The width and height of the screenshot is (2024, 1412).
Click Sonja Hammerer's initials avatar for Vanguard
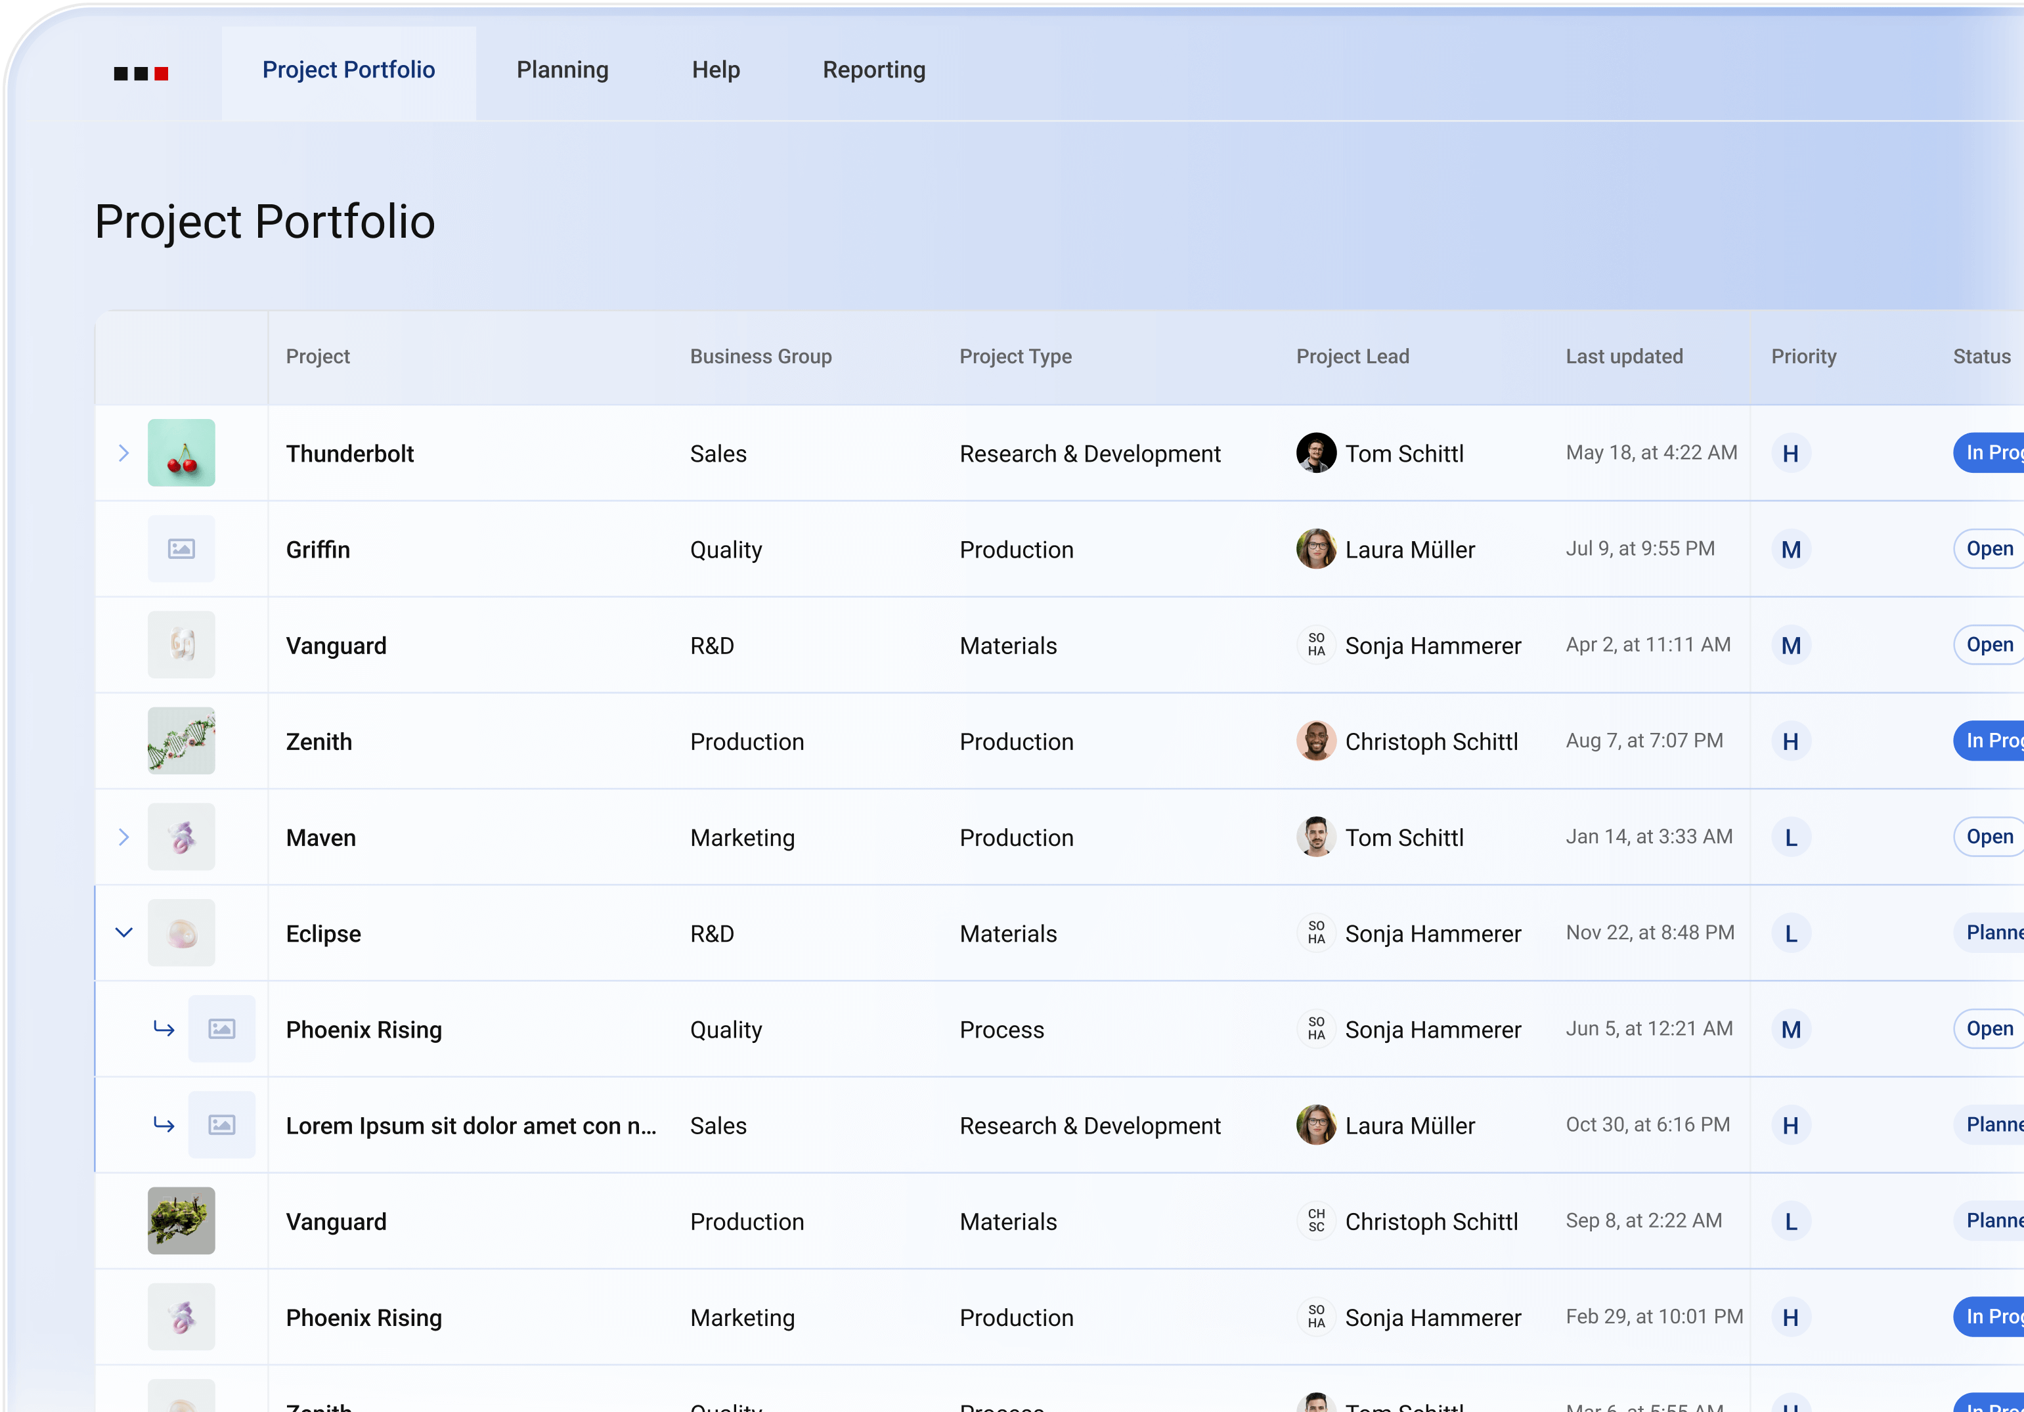pyautogui.click(x=1315, y=644)
